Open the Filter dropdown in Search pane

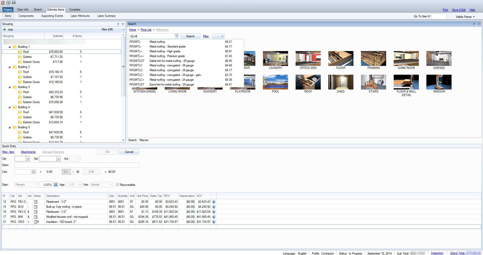pyautogui.click(x=218, y=36)
